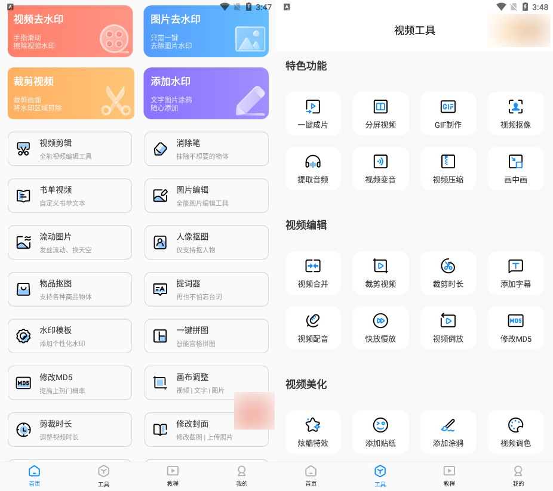Open the 视频合并 merge icon

click(313, 266)
